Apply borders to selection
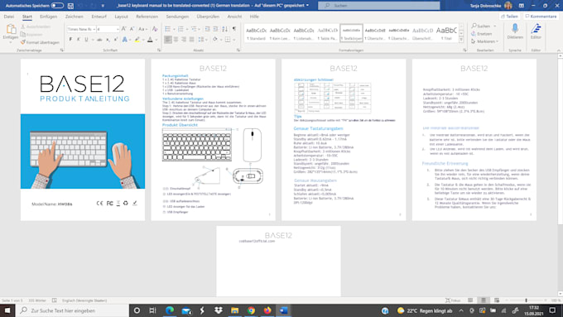 228,40
